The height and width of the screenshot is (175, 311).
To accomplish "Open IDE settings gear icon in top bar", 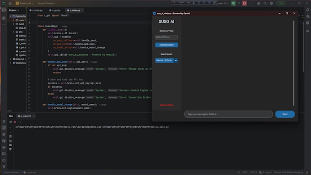I will pos(272,3).
